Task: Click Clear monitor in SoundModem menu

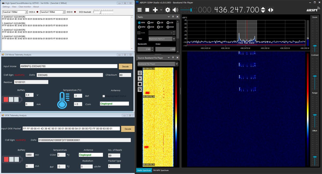Action: (x=24, y=7)
